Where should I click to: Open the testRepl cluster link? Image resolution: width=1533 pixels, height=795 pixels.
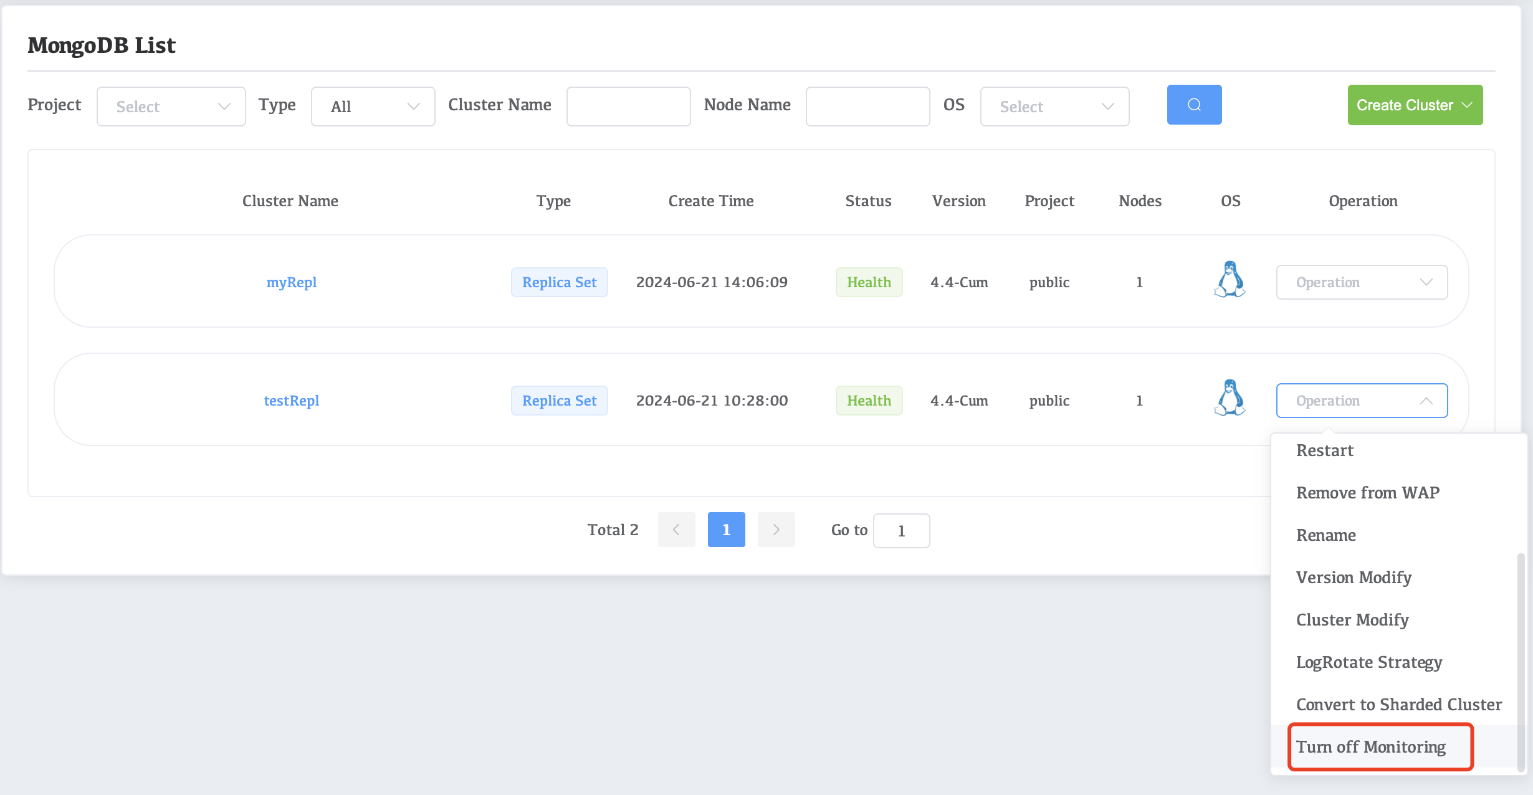pyautogui.click(x=292, y=401)
